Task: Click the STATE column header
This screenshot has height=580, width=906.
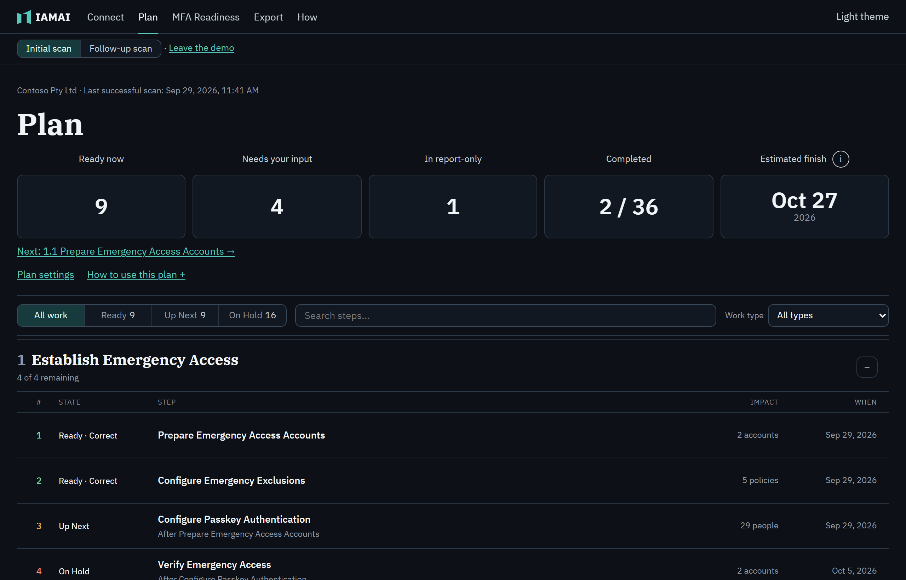Action: 69,402
